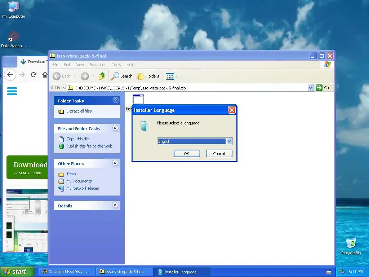This screenshot has height=277, width=369.
Task: Open the View menu in Explorer
Action: (80, 65)
